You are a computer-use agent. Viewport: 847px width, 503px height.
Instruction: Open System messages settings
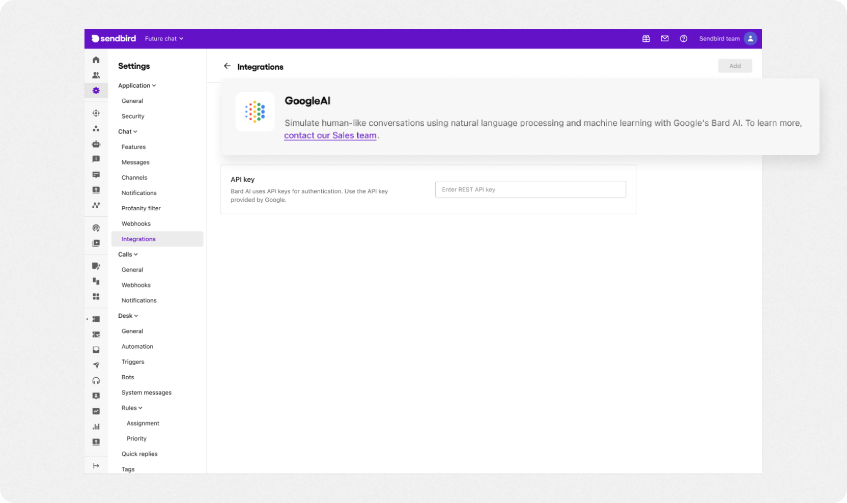[147, 393]
